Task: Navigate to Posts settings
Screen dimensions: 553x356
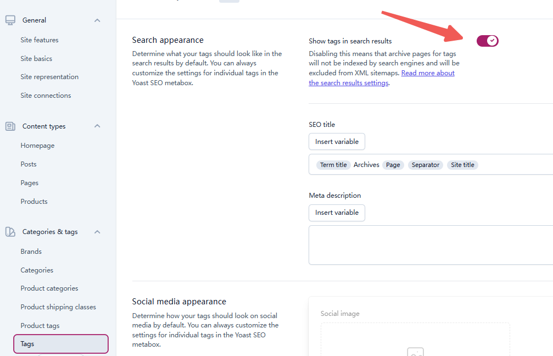Action: pos(30,164)
